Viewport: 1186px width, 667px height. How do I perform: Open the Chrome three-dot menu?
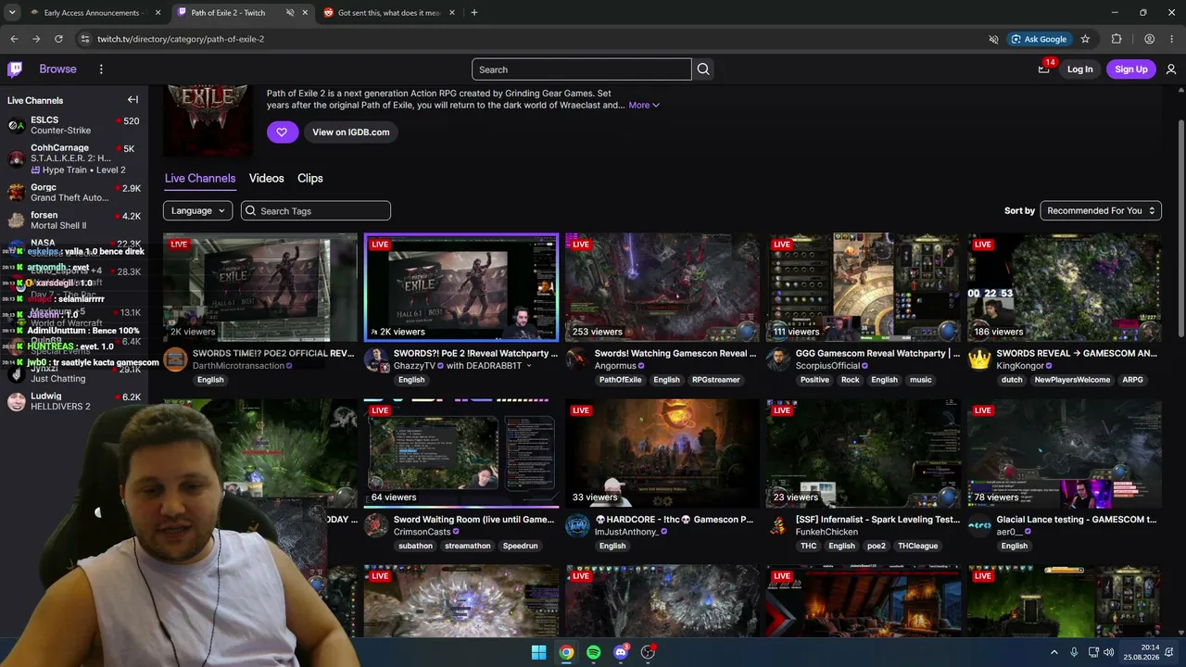pos(1172,39)
